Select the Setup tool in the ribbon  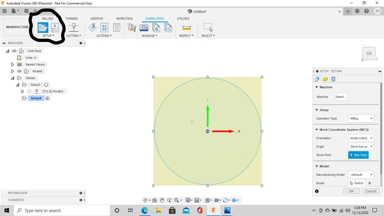[43, 27]
